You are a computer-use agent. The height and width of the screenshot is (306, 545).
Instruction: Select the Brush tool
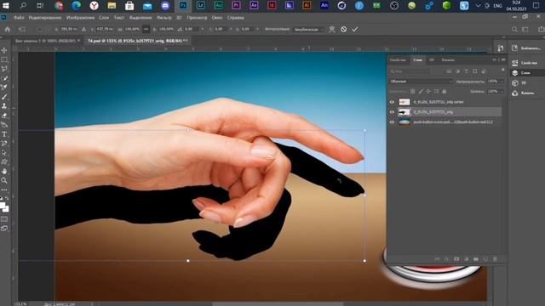click(x=4, y=97)
